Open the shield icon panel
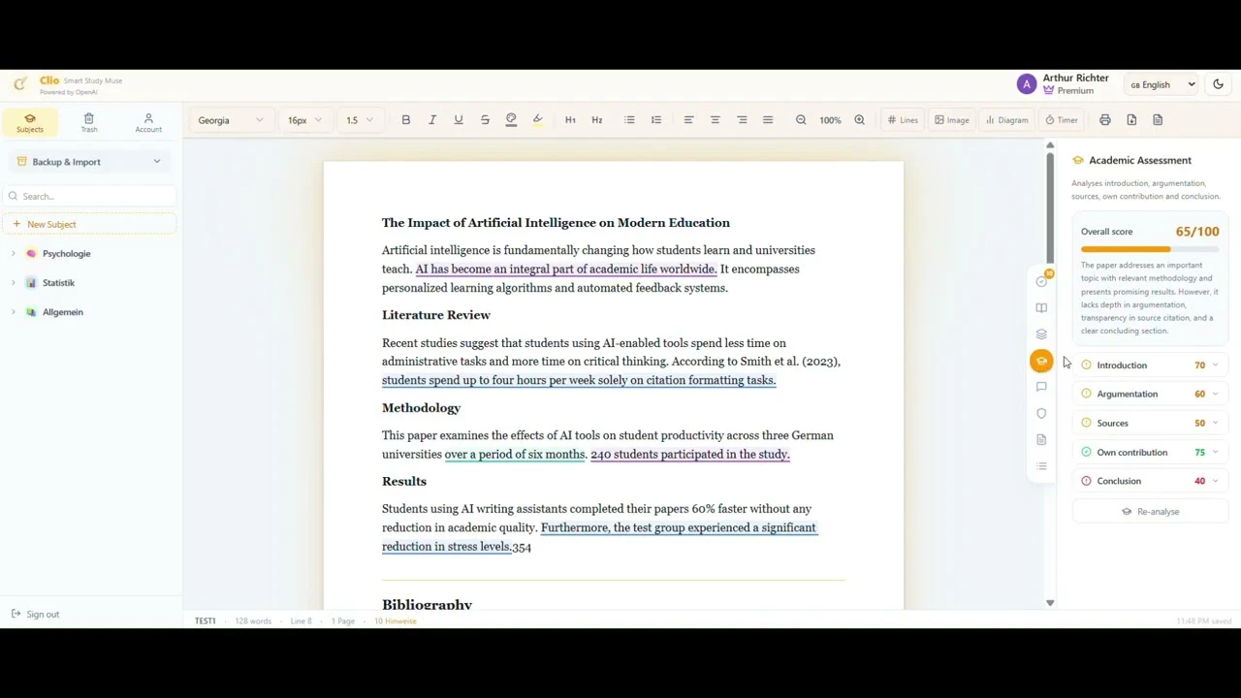 click(1041, 413)
